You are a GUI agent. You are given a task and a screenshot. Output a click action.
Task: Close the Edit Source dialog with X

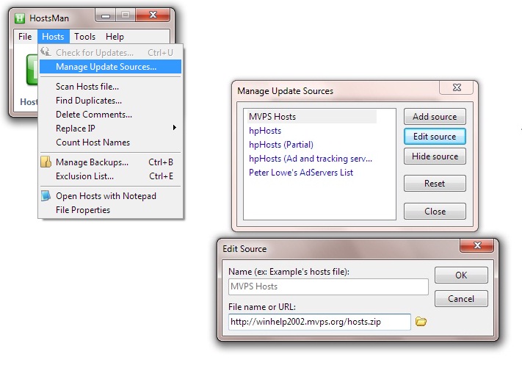pyautogui.click(x=477, y=245)
